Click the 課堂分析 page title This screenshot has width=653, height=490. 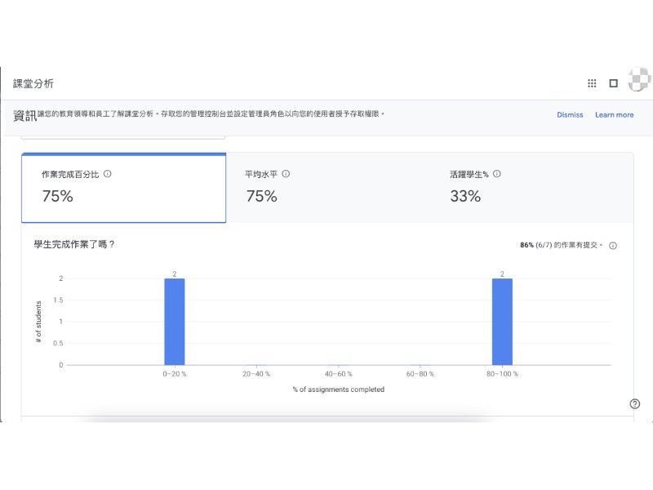point(33,84)
